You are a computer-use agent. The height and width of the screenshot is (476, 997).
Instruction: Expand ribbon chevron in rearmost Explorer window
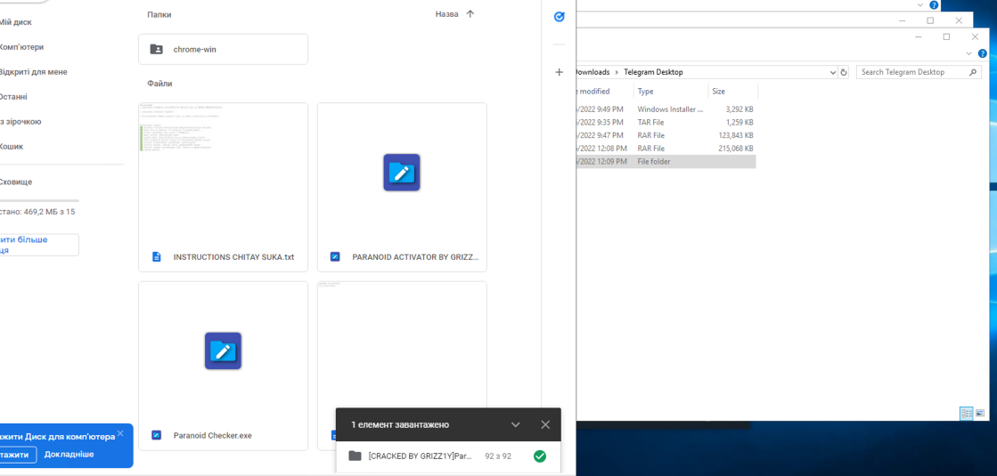pos(920,4)
